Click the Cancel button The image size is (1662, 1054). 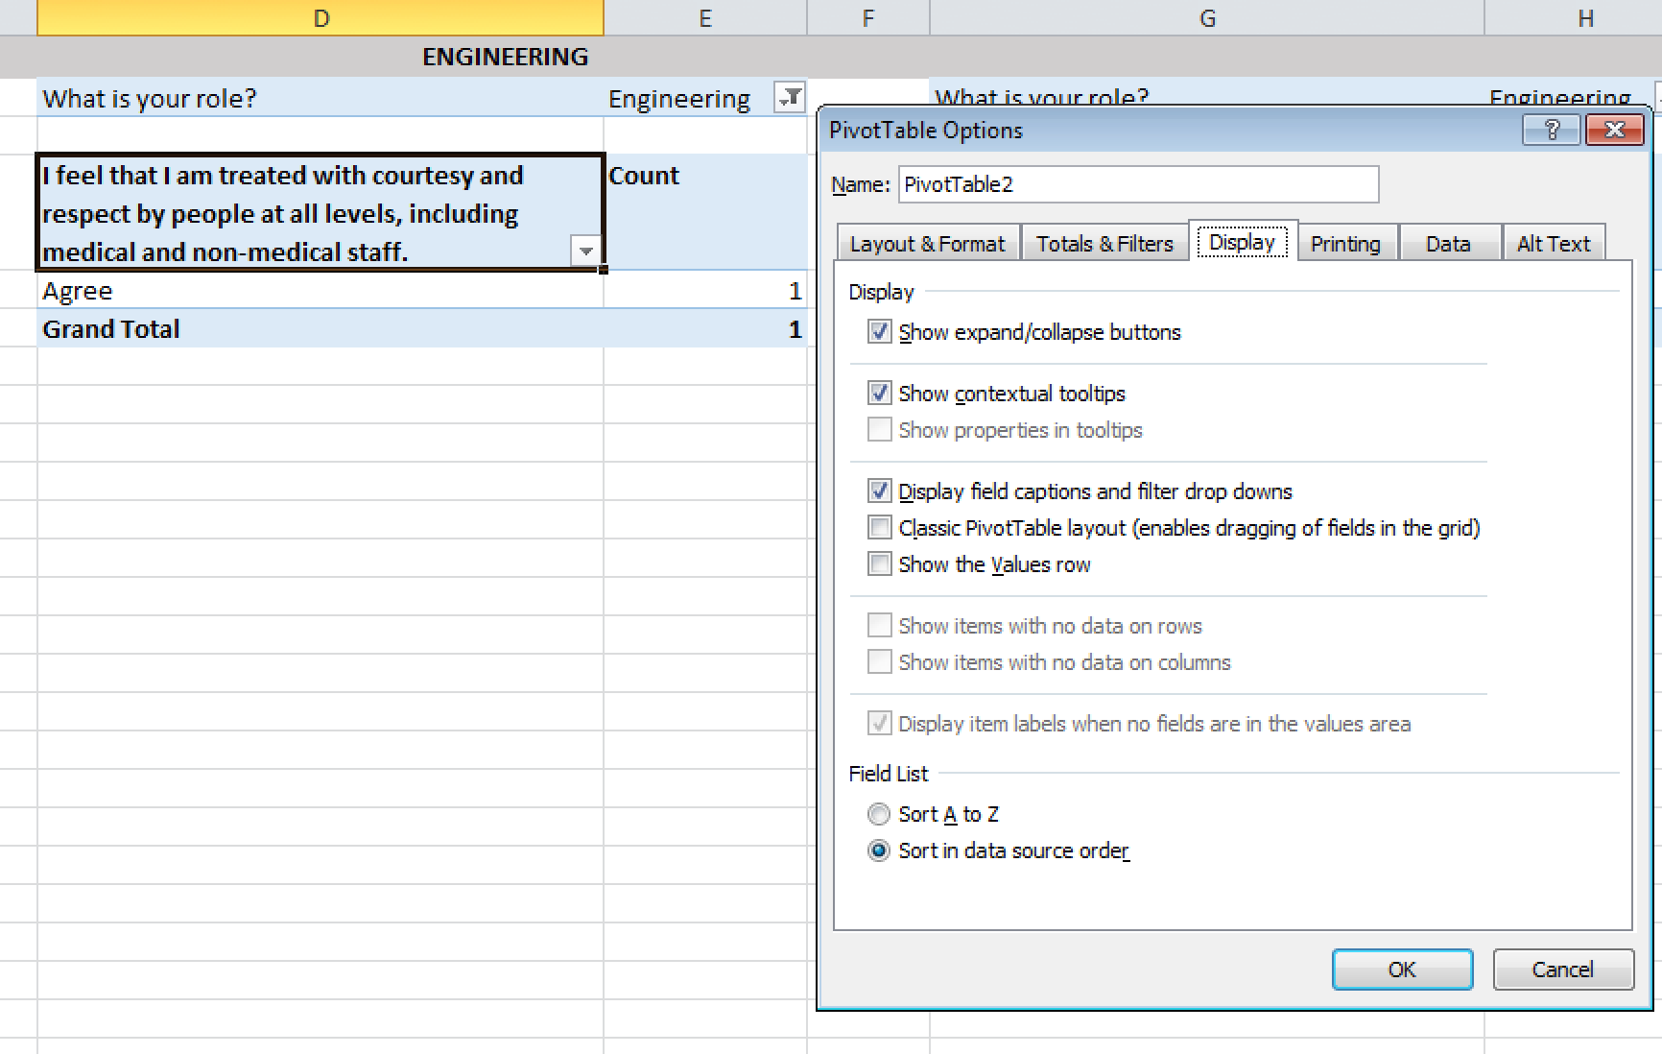pos(1562,970)
